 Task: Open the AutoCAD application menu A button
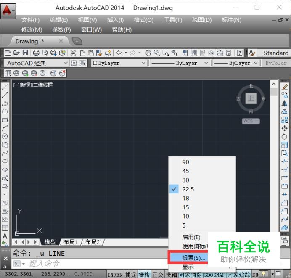tap(8, 11)
